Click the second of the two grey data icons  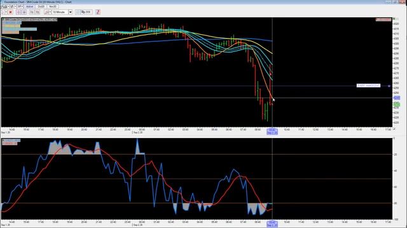point(38,12)
